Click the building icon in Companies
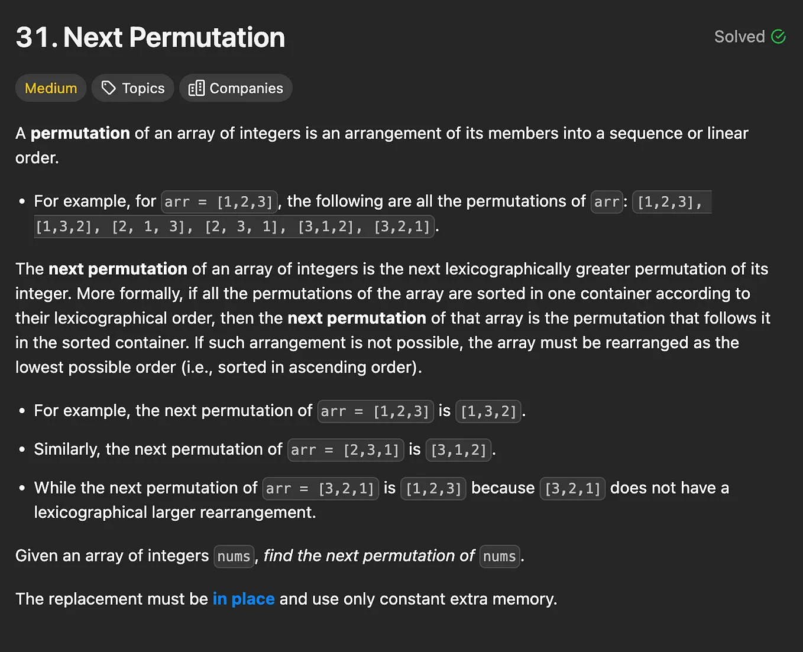The width and height of the screenshot is (803, 652). [196, 88]
